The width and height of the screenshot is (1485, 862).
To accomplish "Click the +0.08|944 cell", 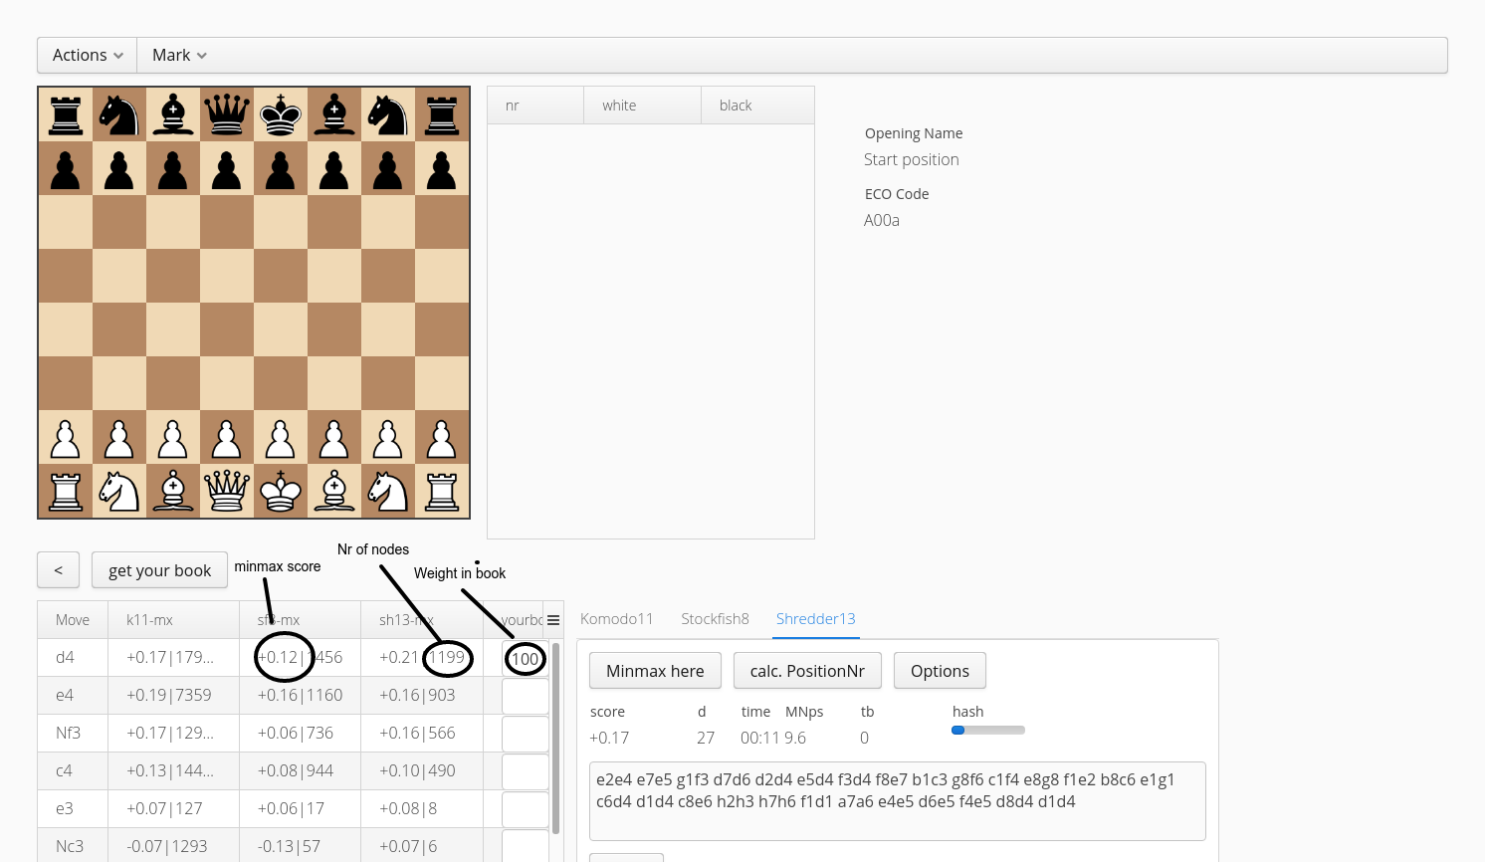I will (x=300, y=771).
